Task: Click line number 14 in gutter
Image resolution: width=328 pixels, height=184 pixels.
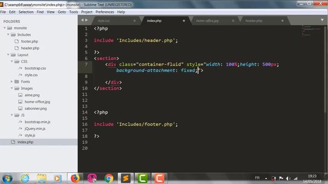Action: [85, 112]
